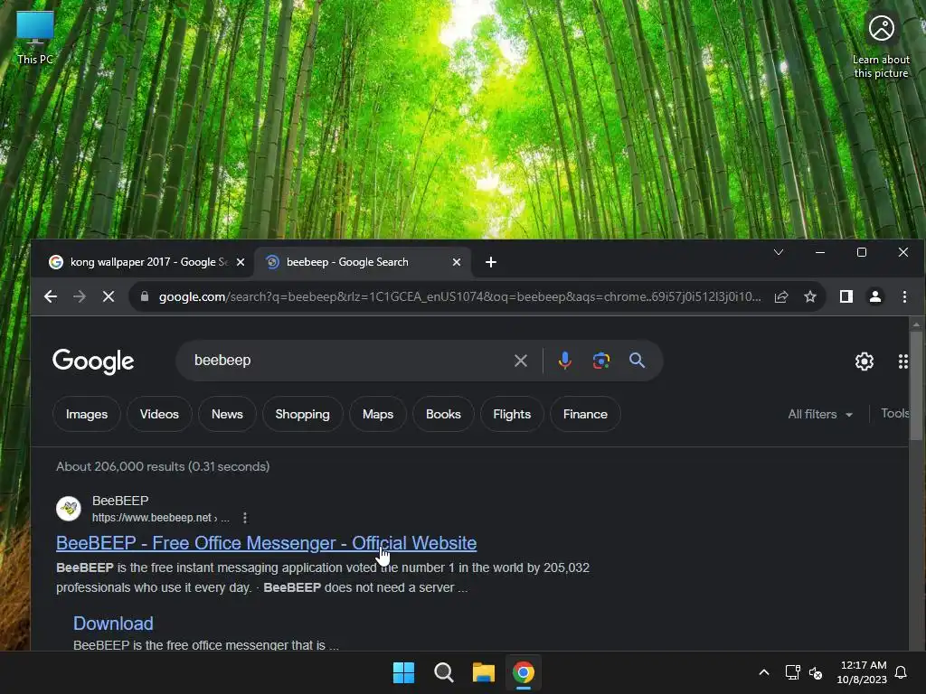Submit search with magnifier icon
This screenshot has height=694, width=926.
[637, 360]
